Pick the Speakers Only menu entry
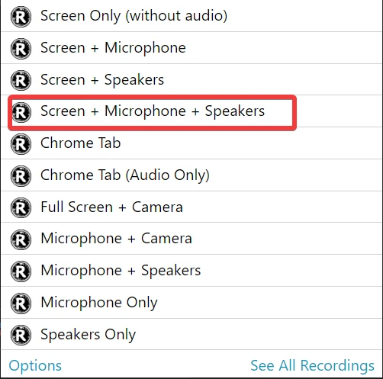Image resolution: width=383 pixels, height=379 pixels. pos(191,334)
